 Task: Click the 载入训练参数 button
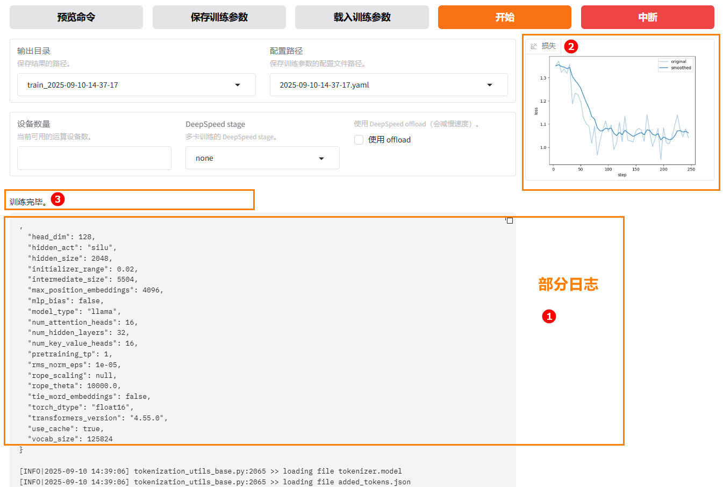pos(362,17)
